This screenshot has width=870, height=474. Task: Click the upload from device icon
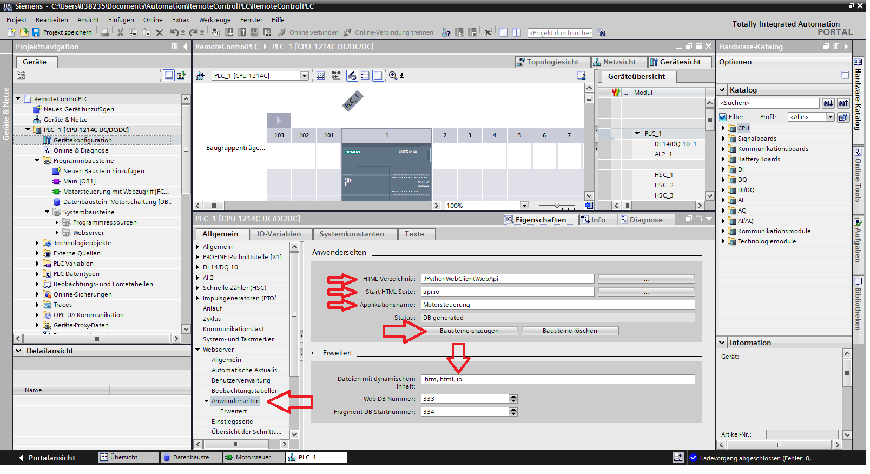242,32
